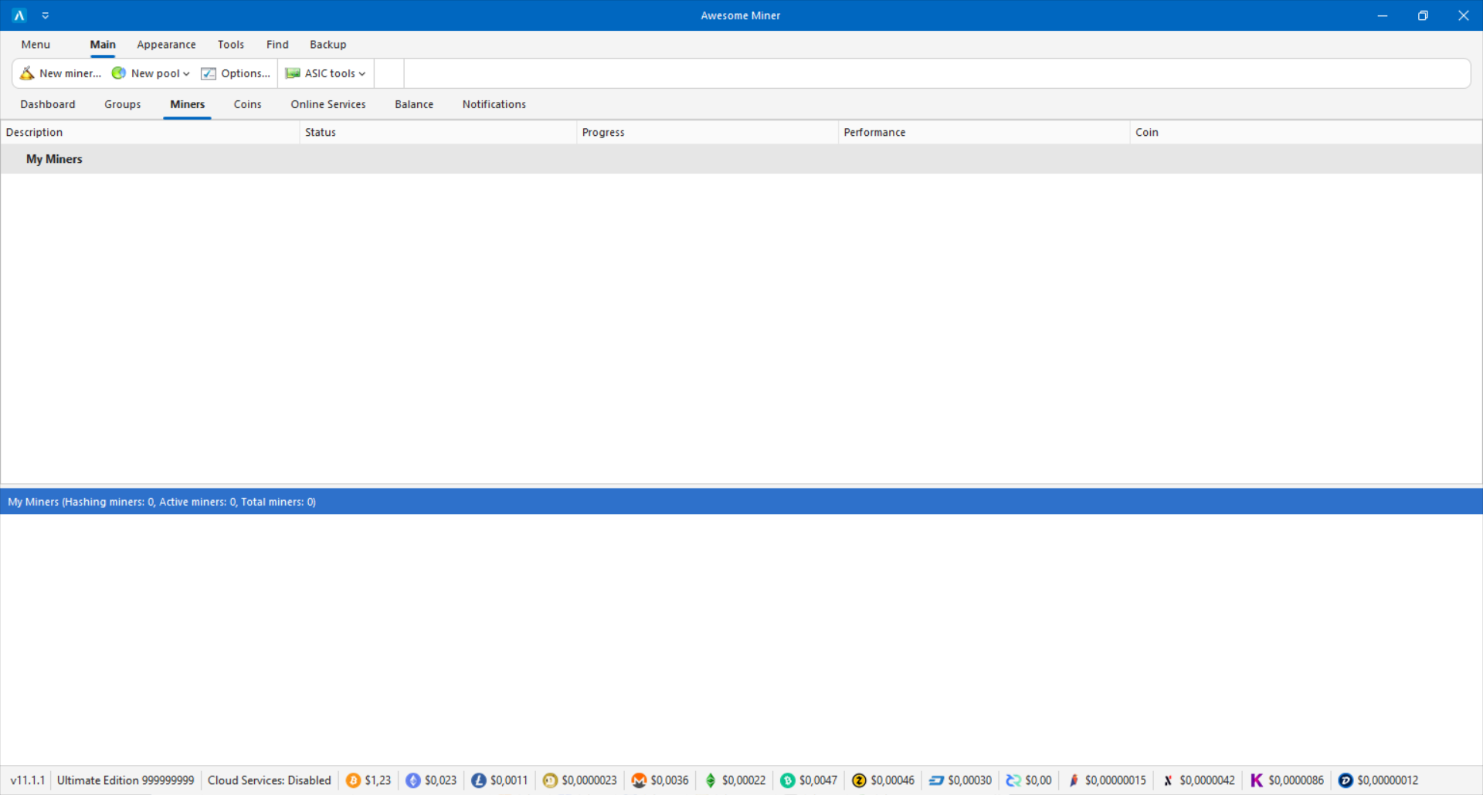Click the Awesome Miner logo icon

pyautogui.click(x=19, y=15)
